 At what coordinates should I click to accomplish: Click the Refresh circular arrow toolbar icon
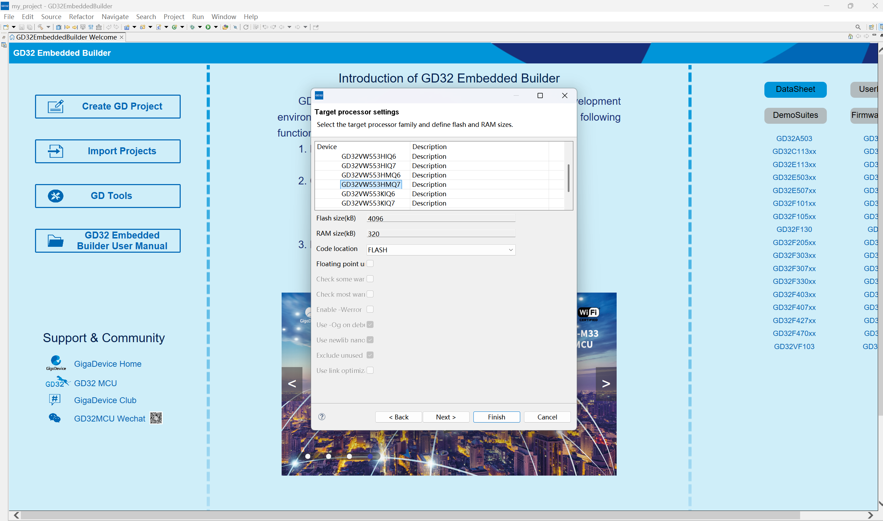(246, 27)
